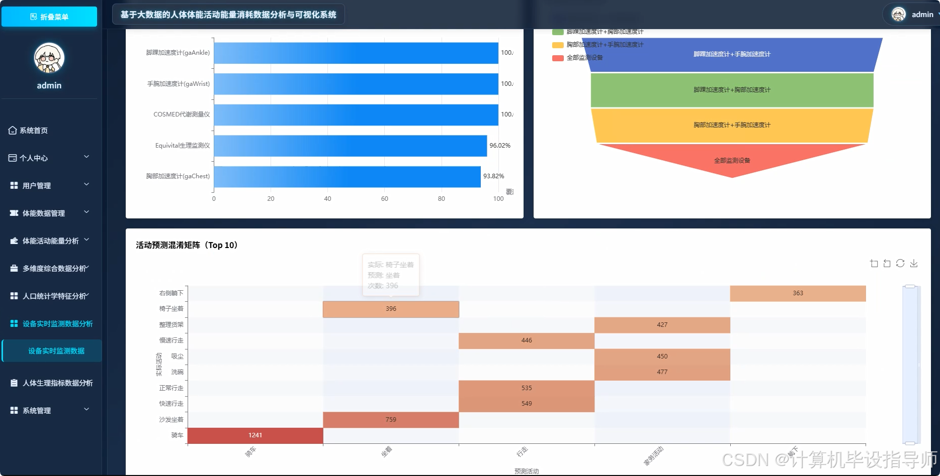Image resolution: width=940 pixels, height=476 pixels.
Task: Expand the 体能数据管理 menu chevron
Action: [87, 212]
